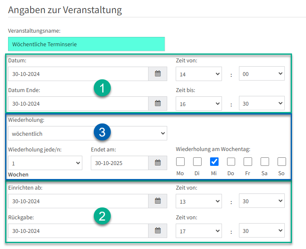Open calendar picker for Endet am field

pos(158,162)
